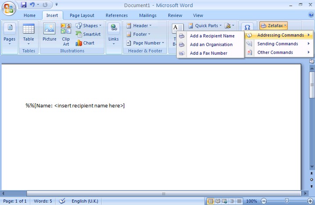Open the Clip Art pane
This screenshot has width=315, height=205.
pos(66,34)
